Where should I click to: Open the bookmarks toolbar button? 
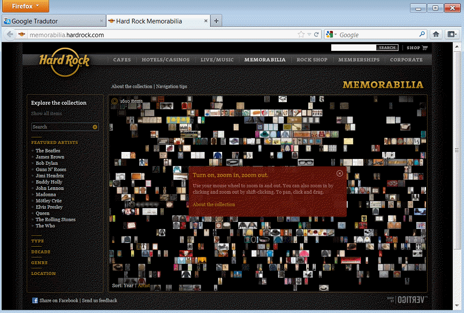point(452,34)
